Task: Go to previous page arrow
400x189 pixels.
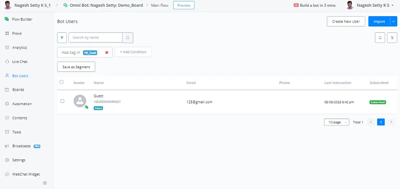Action: coord(371,122)
